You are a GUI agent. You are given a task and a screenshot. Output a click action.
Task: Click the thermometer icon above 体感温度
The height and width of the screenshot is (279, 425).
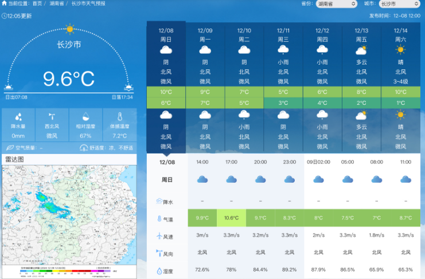[x=120, y=116]
